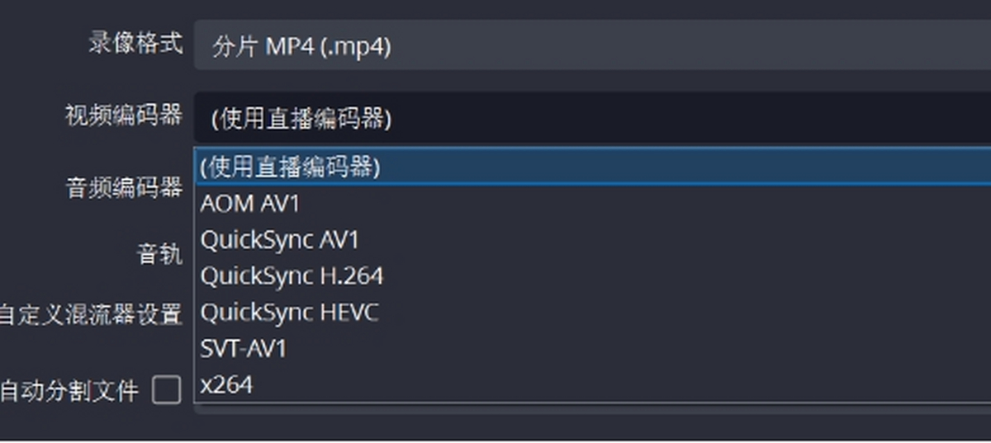Pick QuickSync H.264 in the list

point(592,276)
